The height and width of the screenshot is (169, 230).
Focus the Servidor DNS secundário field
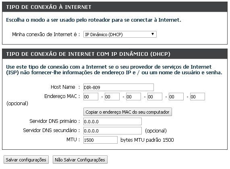coord(112,131)
